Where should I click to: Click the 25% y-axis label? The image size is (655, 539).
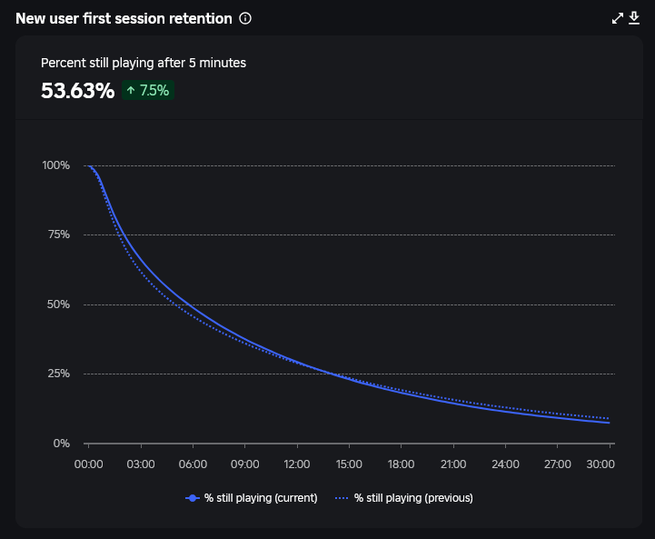58,374
